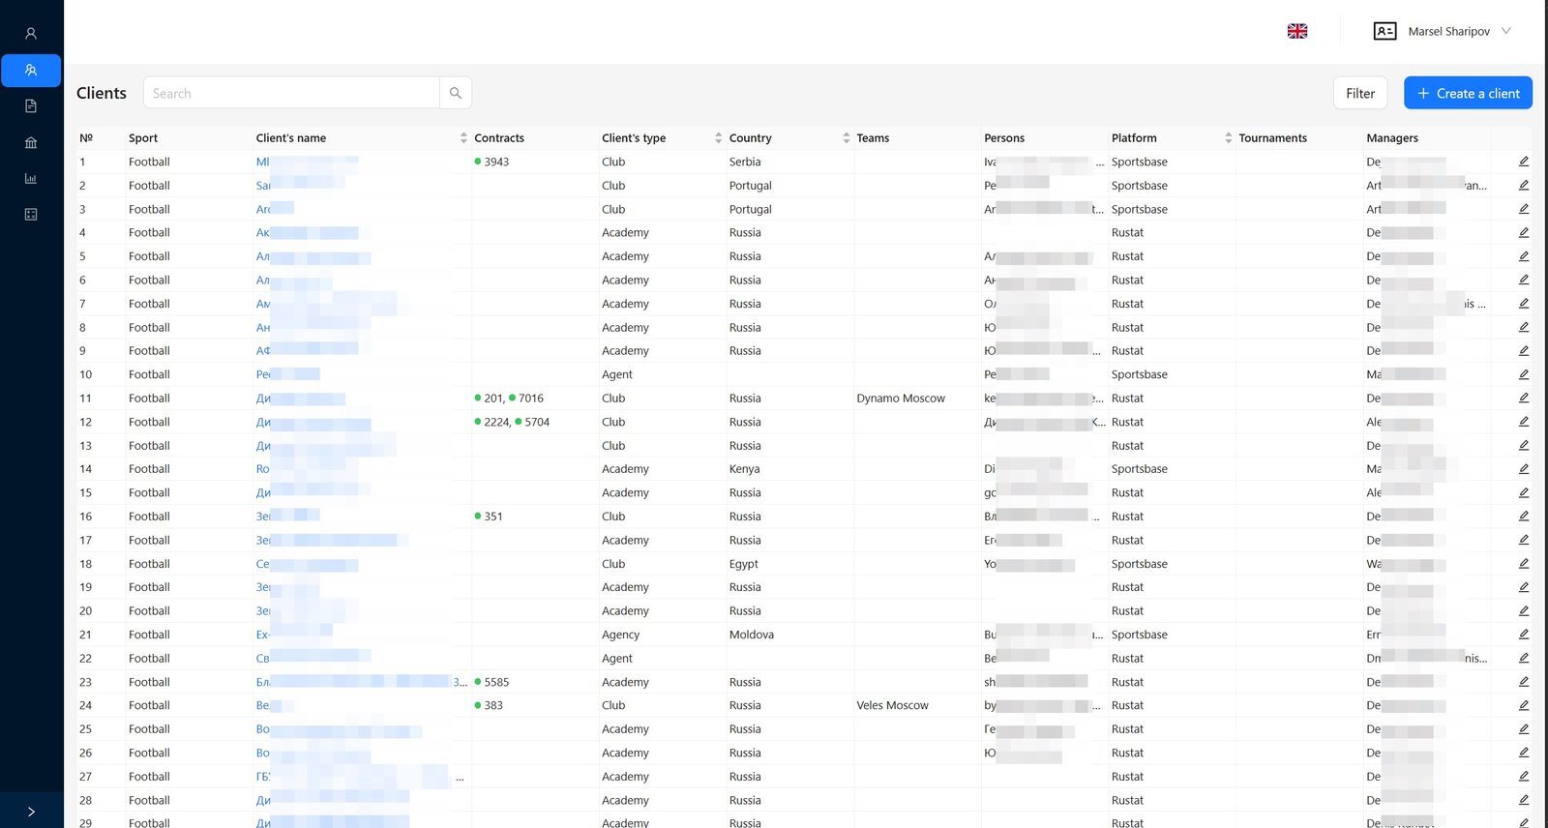Click the Managers column header

[1392, 138]
